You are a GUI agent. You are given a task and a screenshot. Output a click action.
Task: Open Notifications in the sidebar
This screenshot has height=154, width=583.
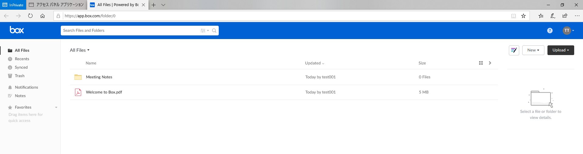tap(26, 87)
